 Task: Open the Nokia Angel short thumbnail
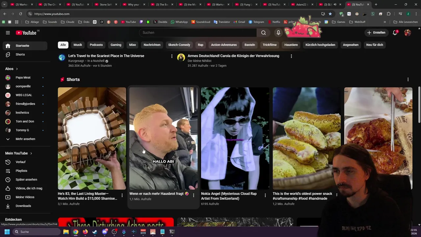click(235, 138)
